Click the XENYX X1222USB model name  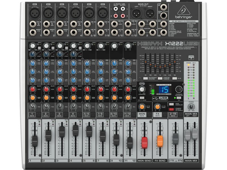point(168,43)
